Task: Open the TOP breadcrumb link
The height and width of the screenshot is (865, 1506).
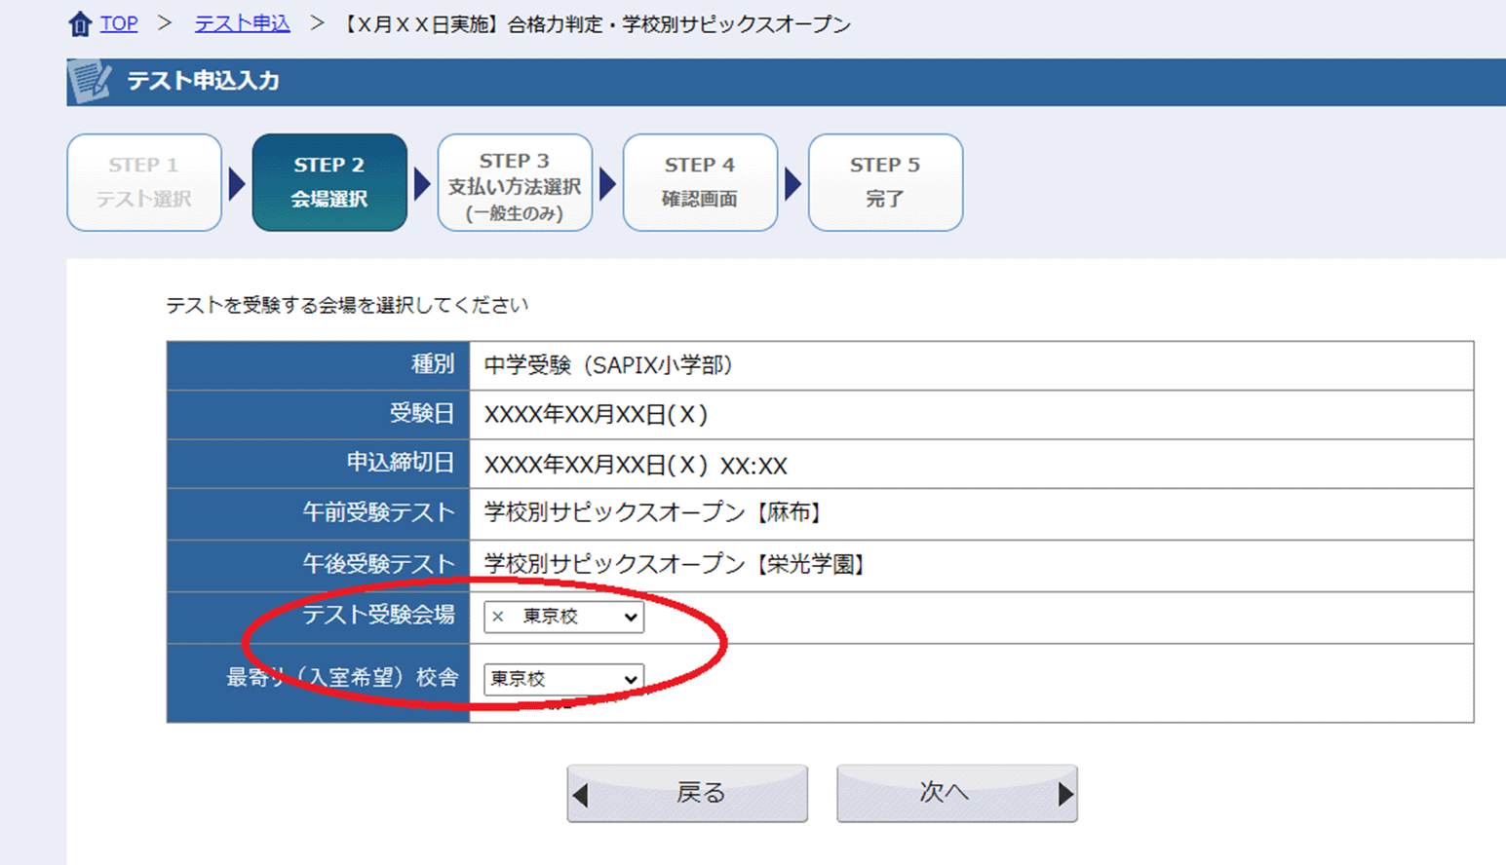Action: [119, 23]
